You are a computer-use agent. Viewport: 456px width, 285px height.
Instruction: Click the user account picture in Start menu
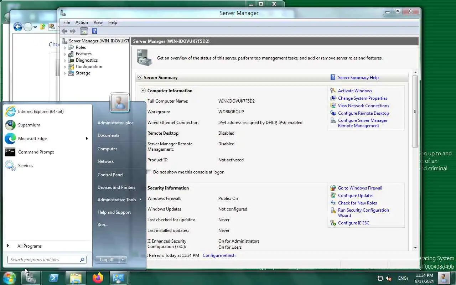coord(120,103)
